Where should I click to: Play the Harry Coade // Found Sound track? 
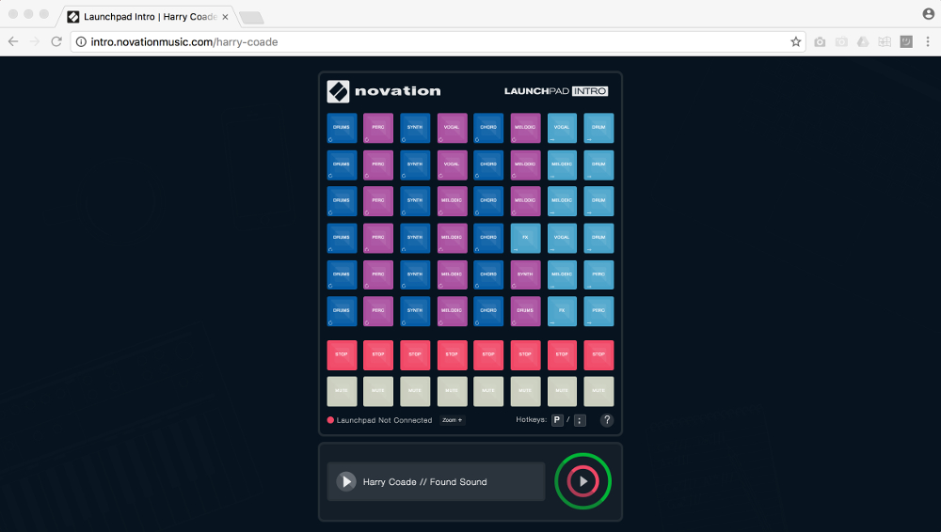point(346,481)
